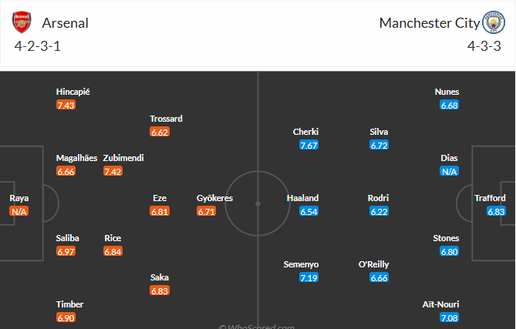Select Timber's 6.90 rating badge
Image resolution: width=516 pixels, height=329 pixels.
(x=66, y=317)
